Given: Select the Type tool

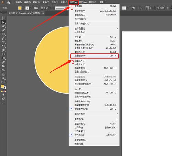Looking at the screenshot, I should [x=3, y=42].
